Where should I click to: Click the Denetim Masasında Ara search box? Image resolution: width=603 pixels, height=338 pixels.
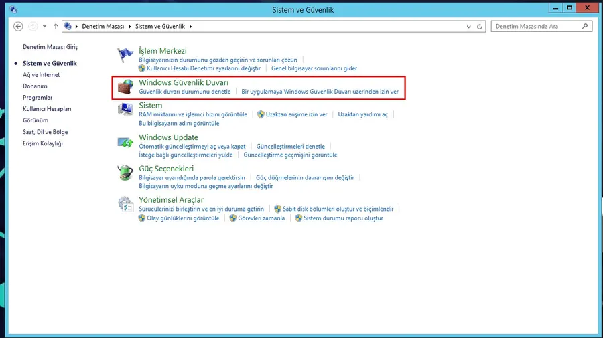[x=537, y=26]
